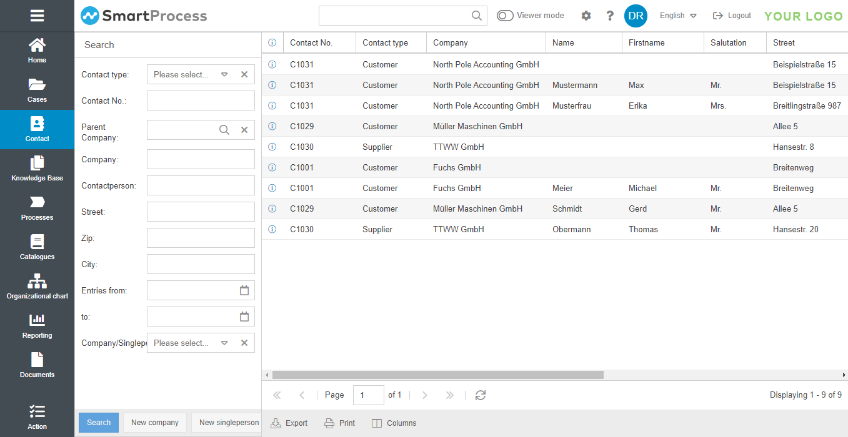
Task: Open Reporting in the sidebar
Action: pyautogui.click(x=37, y=326)
